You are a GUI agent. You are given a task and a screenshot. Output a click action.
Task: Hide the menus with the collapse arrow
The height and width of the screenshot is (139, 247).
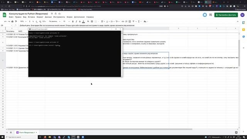point(238,22)
